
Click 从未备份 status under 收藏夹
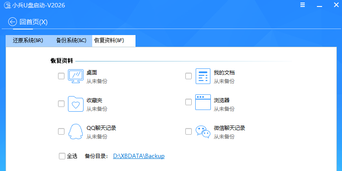[97, 109]
